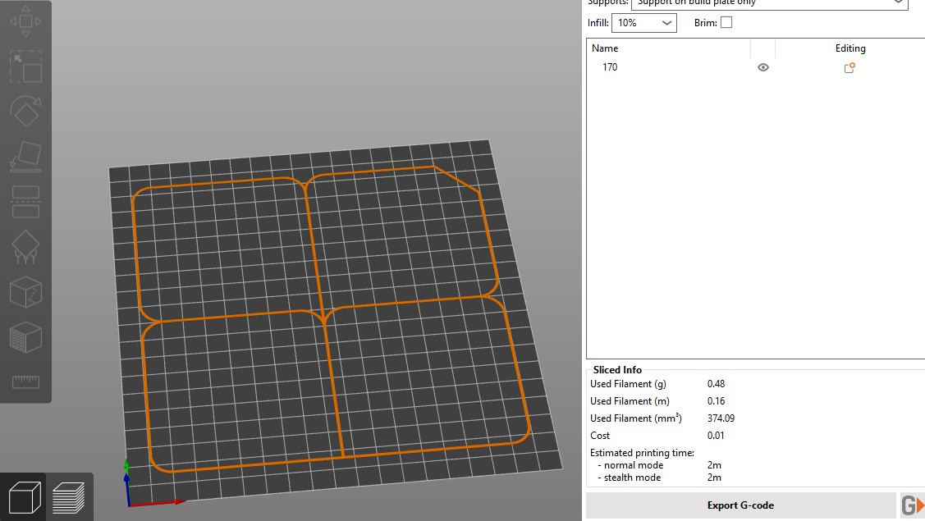Click the Used Filament (g) value 0.48
The height and width of the screenshot is (521, 925).
tap(716, 383)
